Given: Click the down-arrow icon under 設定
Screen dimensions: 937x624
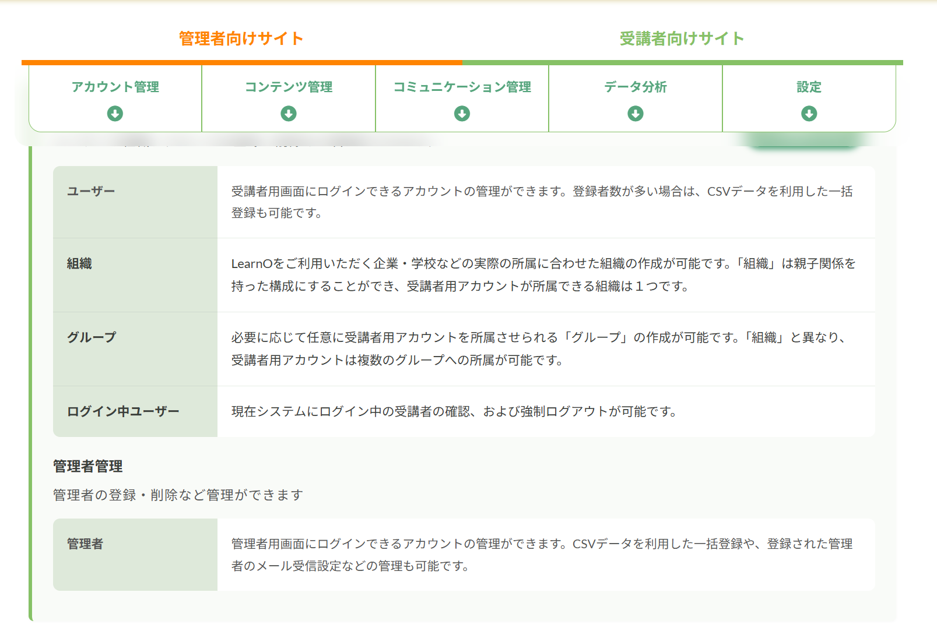Looking at the screenshot, I should coord(809,113).
